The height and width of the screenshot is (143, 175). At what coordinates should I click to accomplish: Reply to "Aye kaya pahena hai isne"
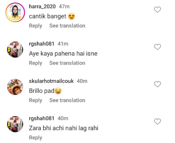coord(36,63)
